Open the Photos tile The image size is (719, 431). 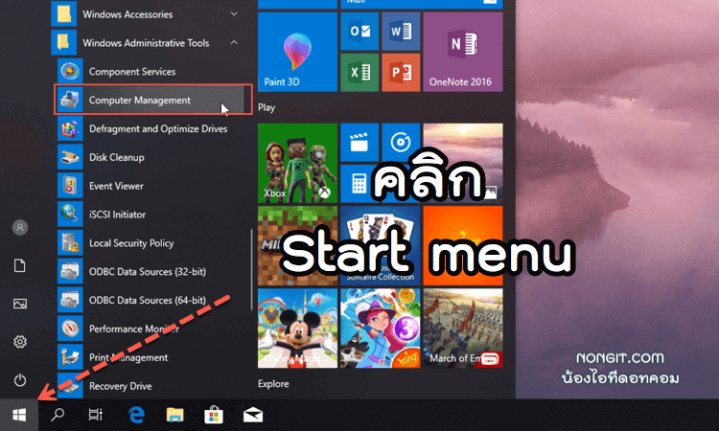point(463,163)
